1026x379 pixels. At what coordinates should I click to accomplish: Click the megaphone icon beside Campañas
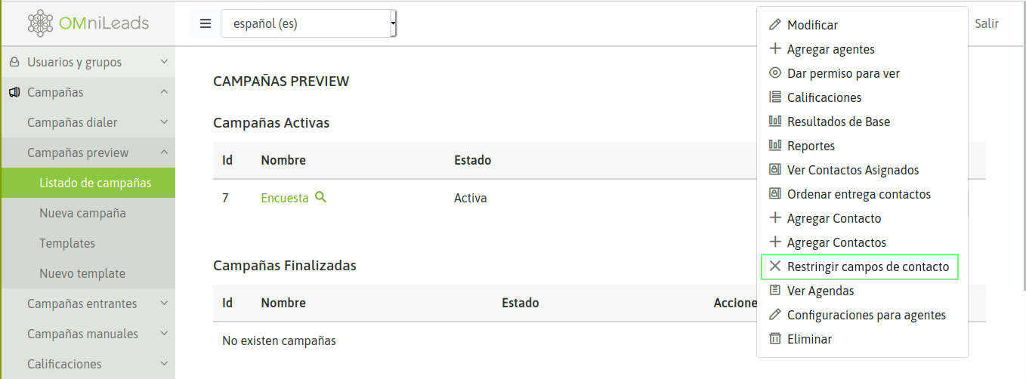pos(14,92)
